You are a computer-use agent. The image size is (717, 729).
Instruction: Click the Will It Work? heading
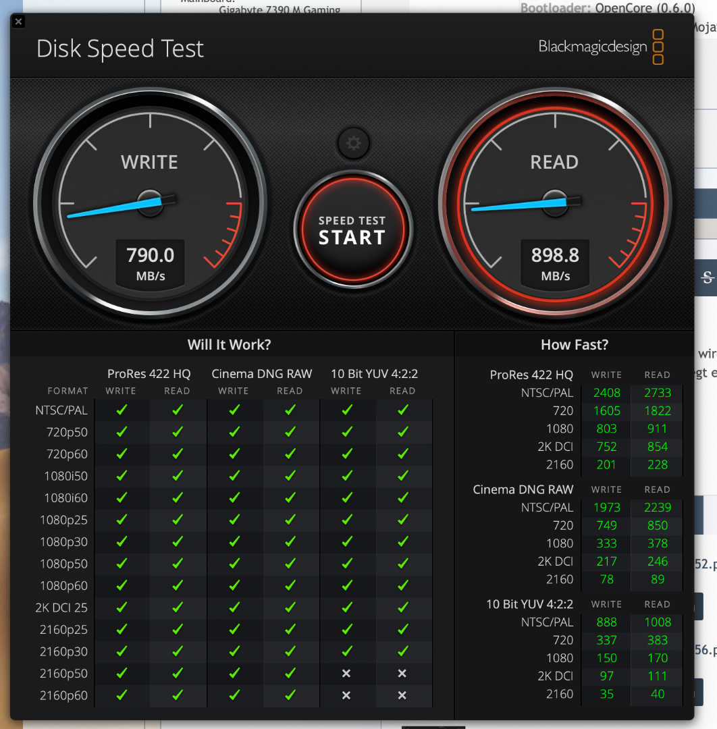pyautogui.click(x=230, y=344)
